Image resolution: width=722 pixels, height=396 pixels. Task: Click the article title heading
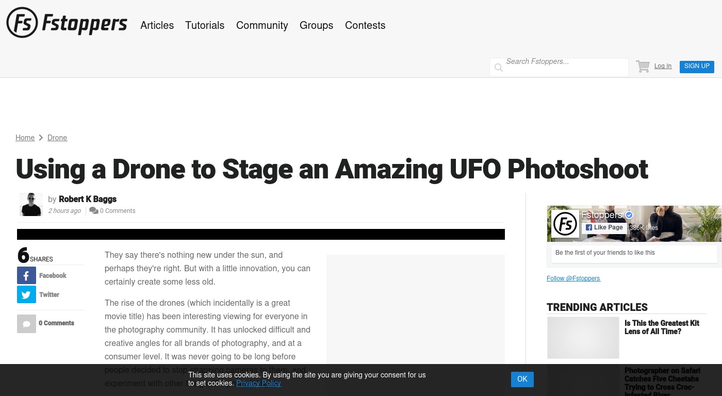[x=332, y=169]
